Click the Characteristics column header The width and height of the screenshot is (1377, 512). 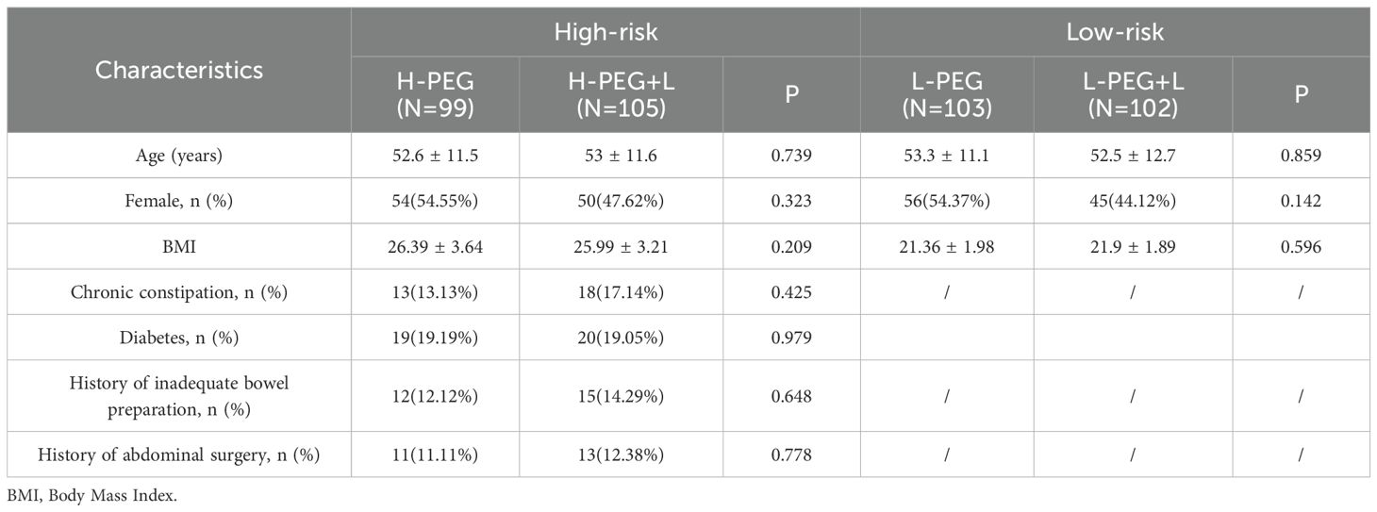point(179,70)
